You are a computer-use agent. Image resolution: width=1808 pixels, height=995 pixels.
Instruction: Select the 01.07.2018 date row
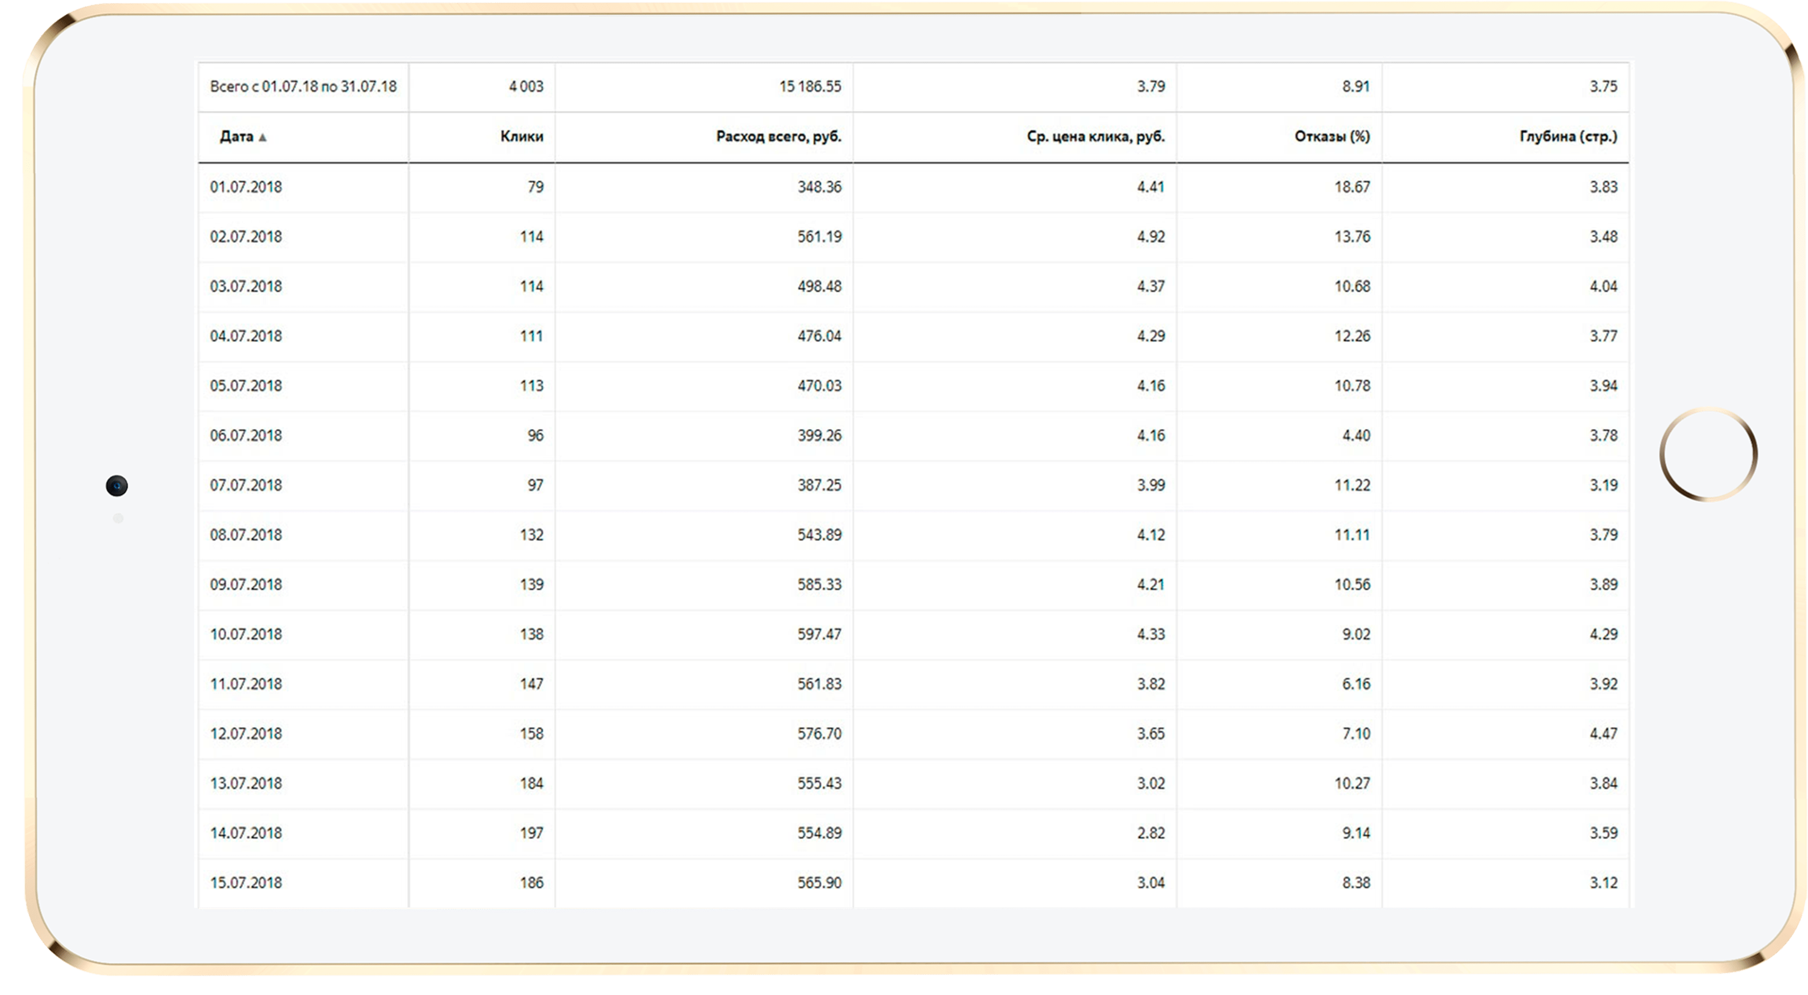[x=245, y=187]
